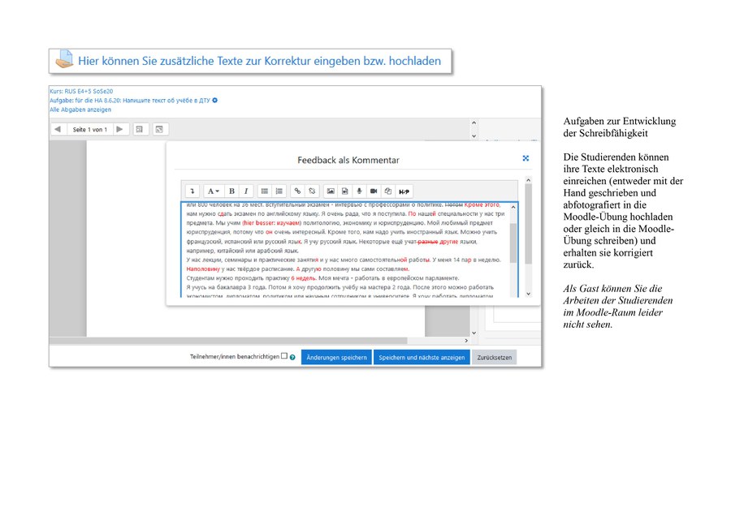This screenshot has width=731, height=516.
Task: Click Änderungen speichern button
Action: tap(336, 357)
